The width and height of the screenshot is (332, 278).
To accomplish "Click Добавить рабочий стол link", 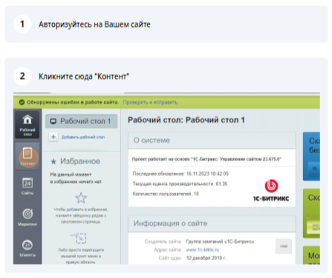I will 83,137.
